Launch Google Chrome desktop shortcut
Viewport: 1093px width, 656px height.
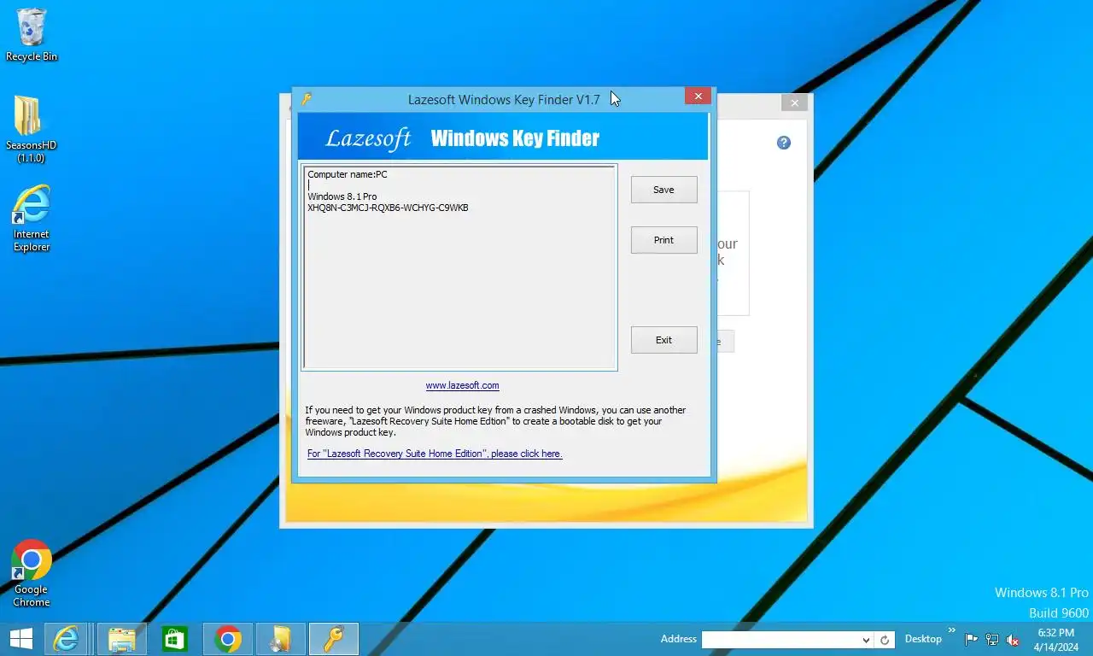[x=32, y=573]
